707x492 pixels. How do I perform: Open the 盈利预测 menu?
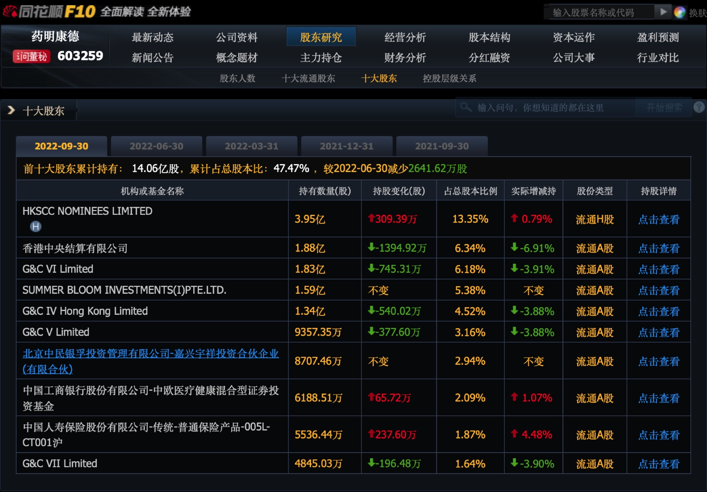(x=658, y=37)
